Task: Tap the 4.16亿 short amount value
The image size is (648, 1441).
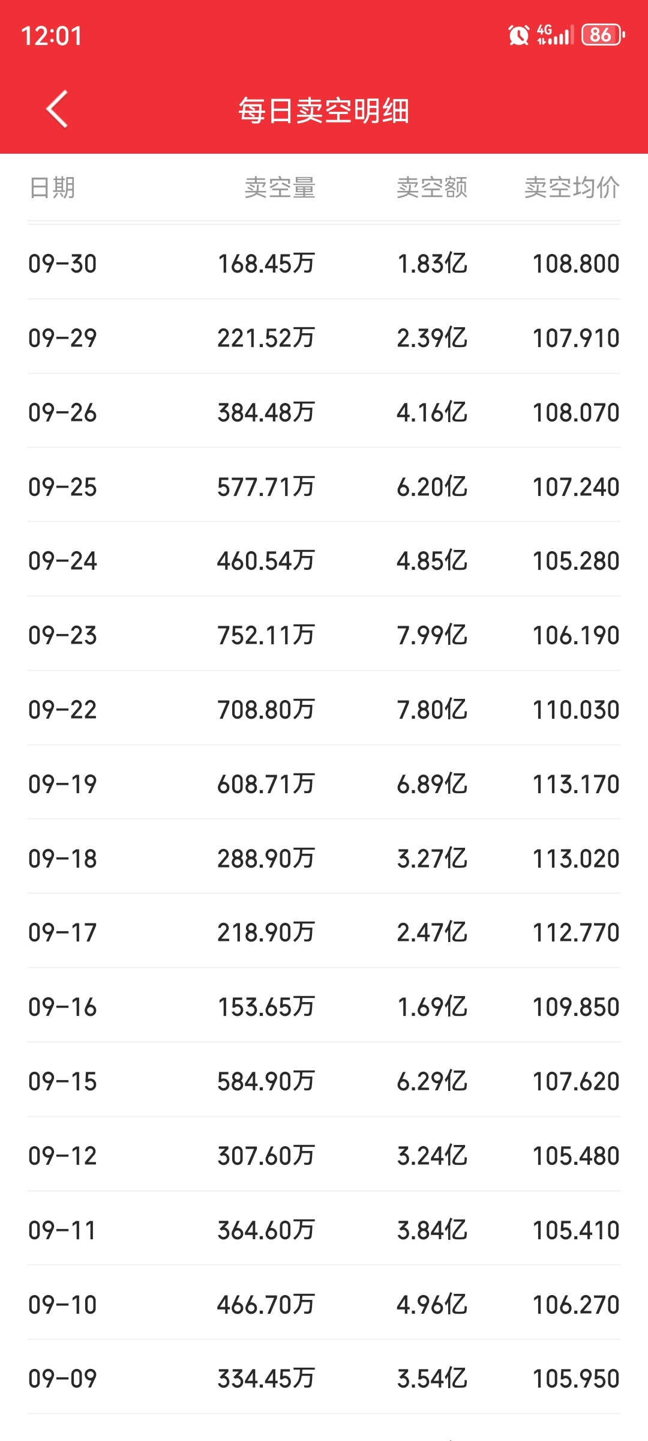Action: (432, 412)
